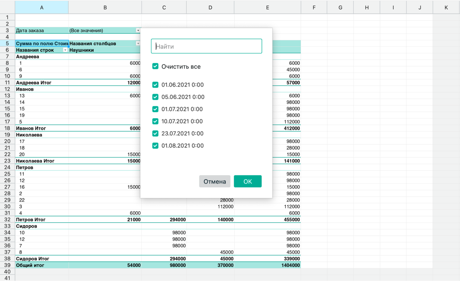Click the Николаева Итог subtotal label
460x281 pixels.
click(35, 161)
